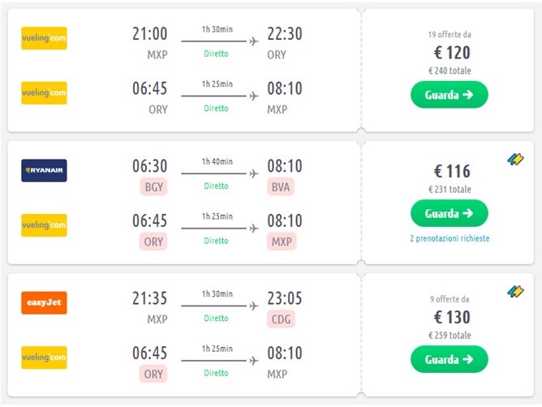Click the Vueling logo on the 21:00 MXP flight
This screenshot has height=407, width=542.
[x=44, y=38]
